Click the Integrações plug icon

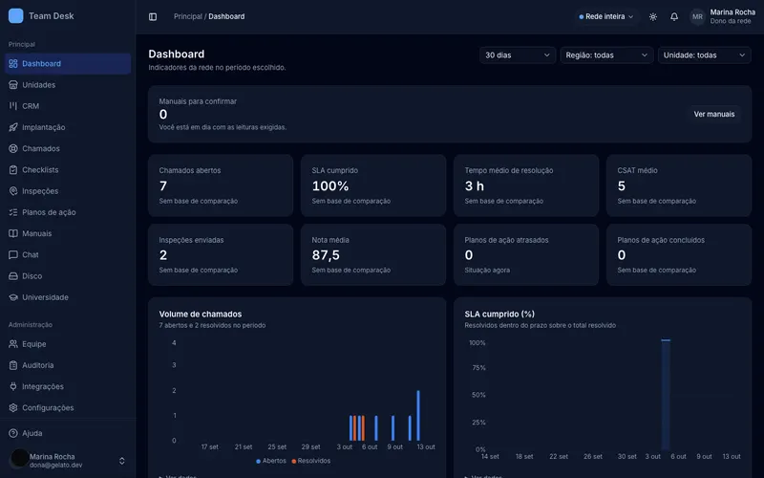click(x=13, y=386)
